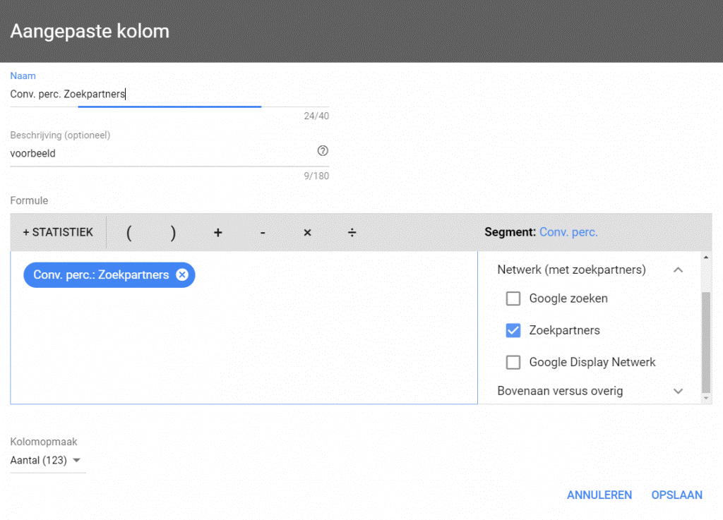Save the column with OPSLAAN

[676, 495]
